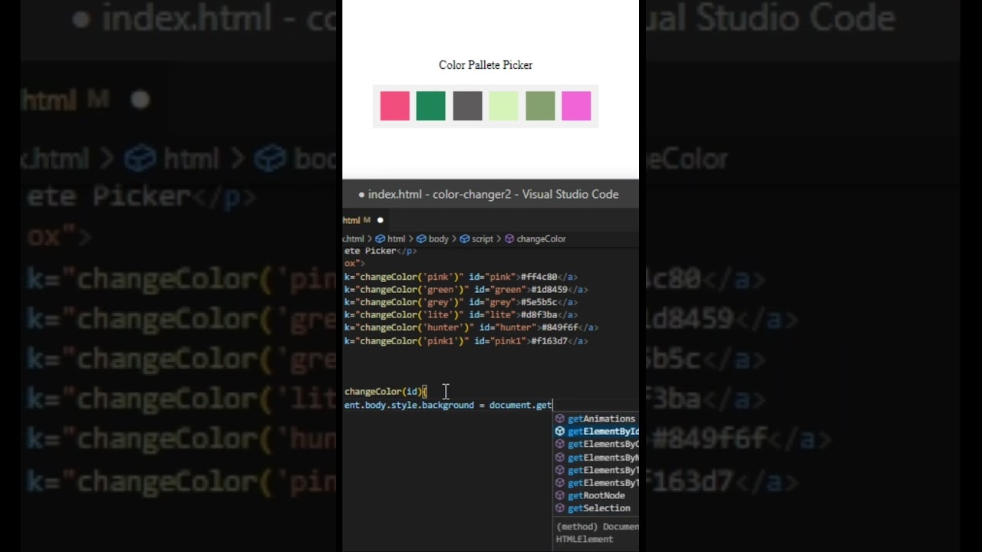Click hex value #849f6f in code
982x552 pixels.
tap(560, 328)
